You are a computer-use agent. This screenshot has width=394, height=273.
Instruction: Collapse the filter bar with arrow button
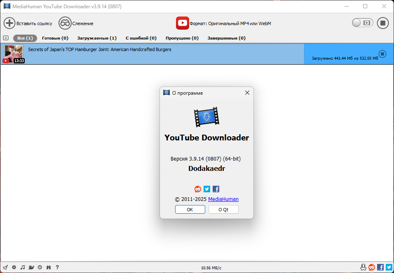coord(6,38)
